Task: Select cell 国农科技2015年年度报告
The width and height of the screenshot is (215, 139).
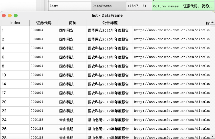Action: point(110,84)
